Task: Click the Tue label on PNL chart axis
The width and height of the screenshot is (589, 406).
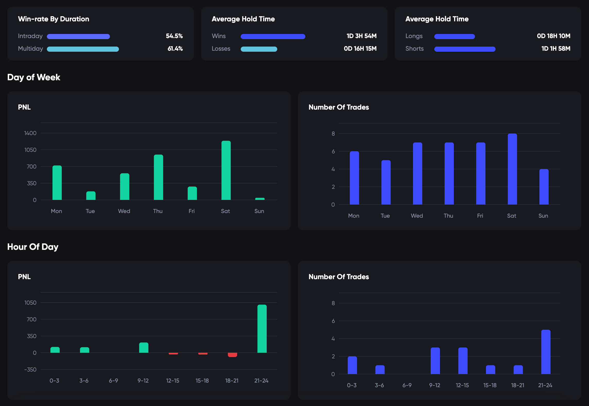Action: point(90,211)
